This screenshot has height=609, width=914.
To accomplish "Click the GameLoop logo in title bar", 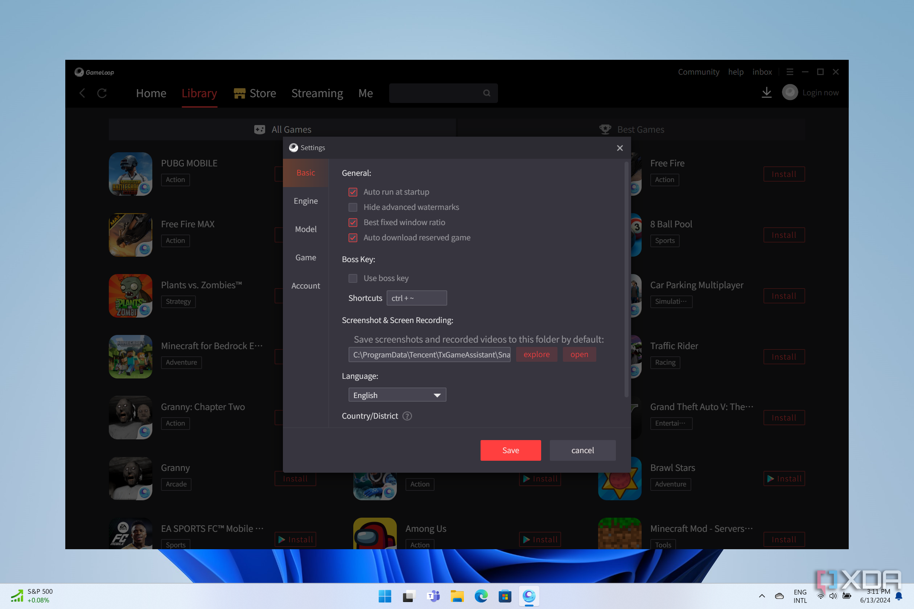I will [x=94, y=72].
